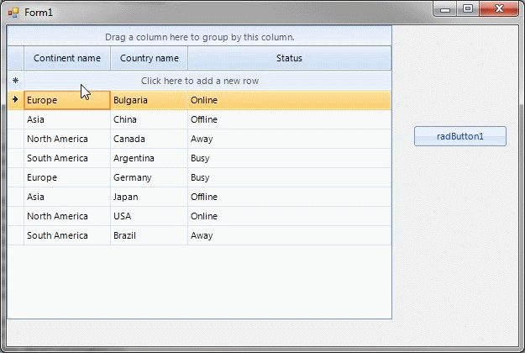This screenshot has width=525, height=353.
Task: Click the group-by-column drag panel
Action: pos(200,37)
